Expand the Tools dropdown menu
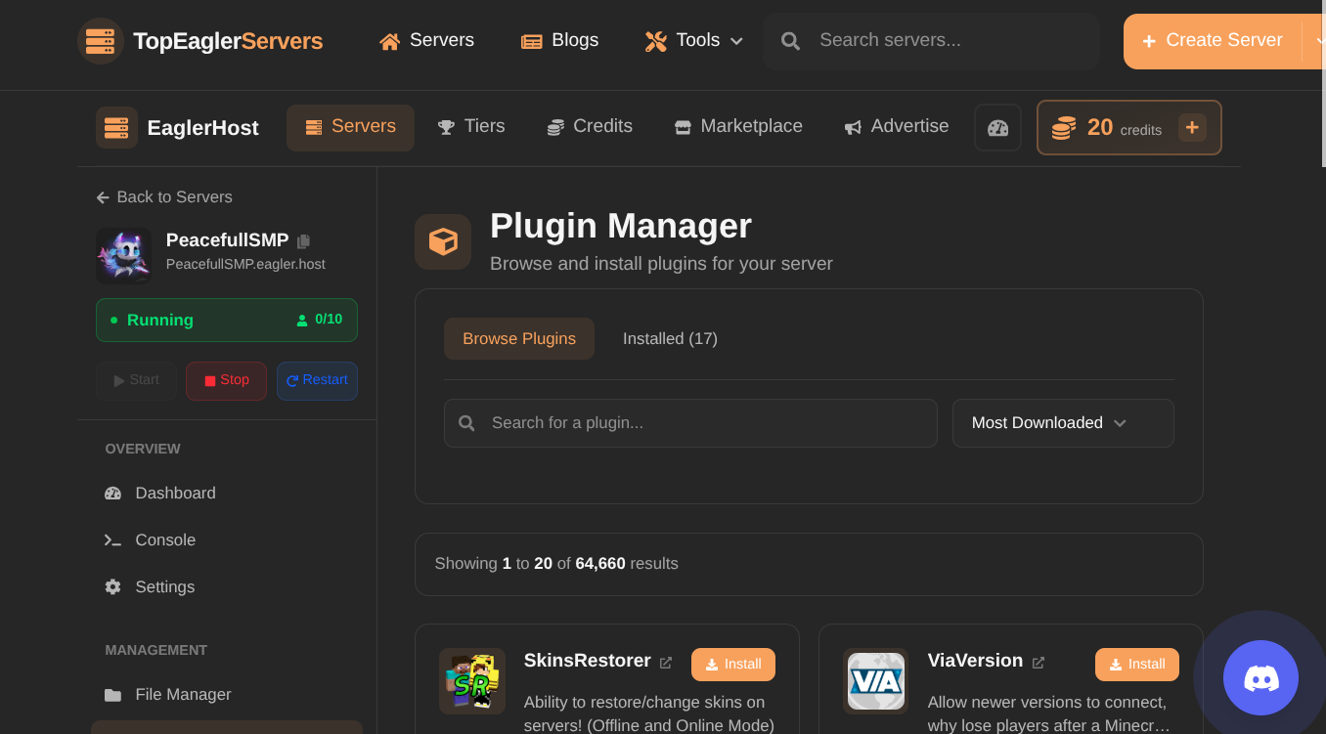1326x734 pixels. 694,41
